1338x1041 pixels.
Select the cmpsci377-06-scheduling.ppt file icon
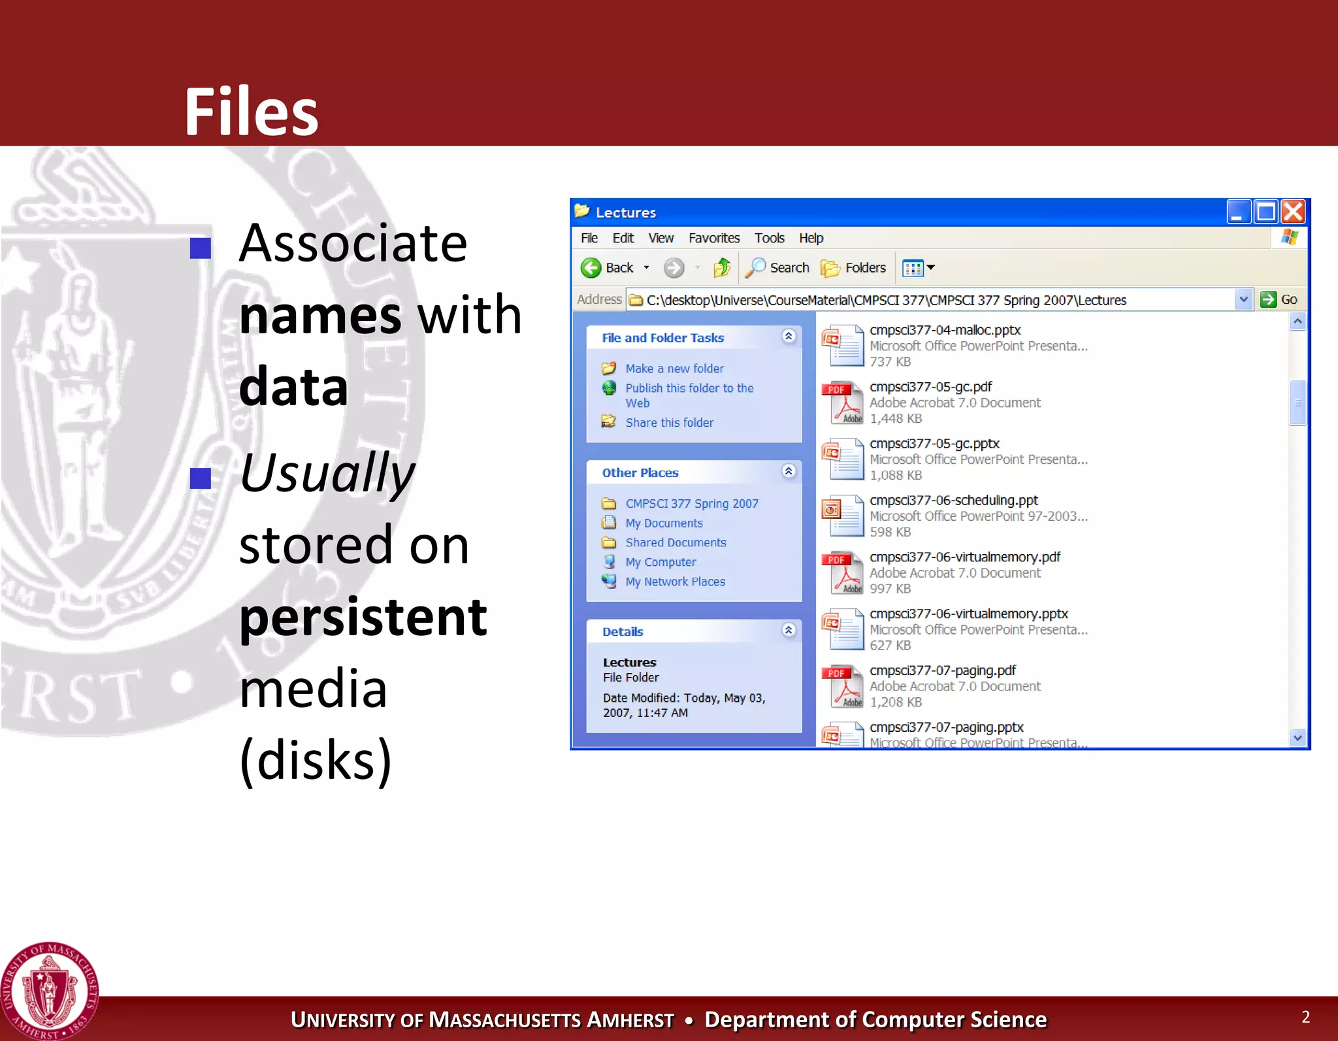[843, 516]
